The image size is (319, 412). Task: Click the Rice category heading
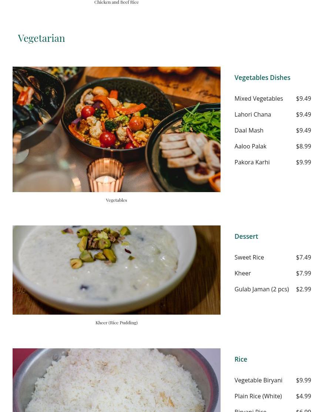point(241,359)
